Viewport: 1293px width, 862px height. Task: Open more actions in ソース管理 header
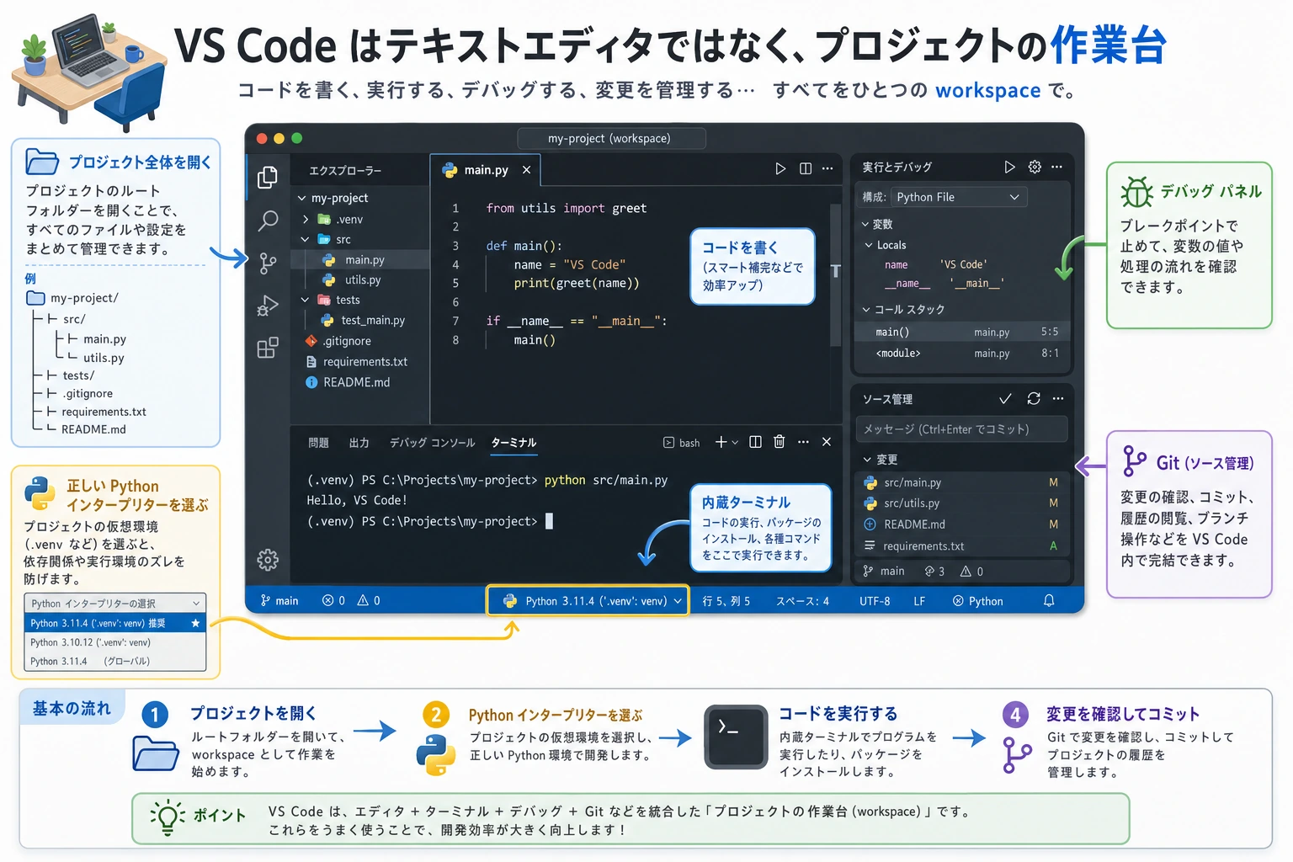[1058, 398]
